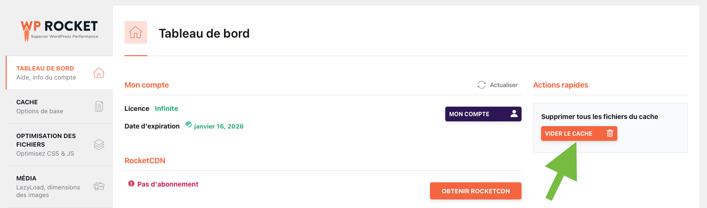Screen dimensions: 707x208
Task: Click the green badge beside expiration date
Action: pyautogui.click(x=188, y=125)
